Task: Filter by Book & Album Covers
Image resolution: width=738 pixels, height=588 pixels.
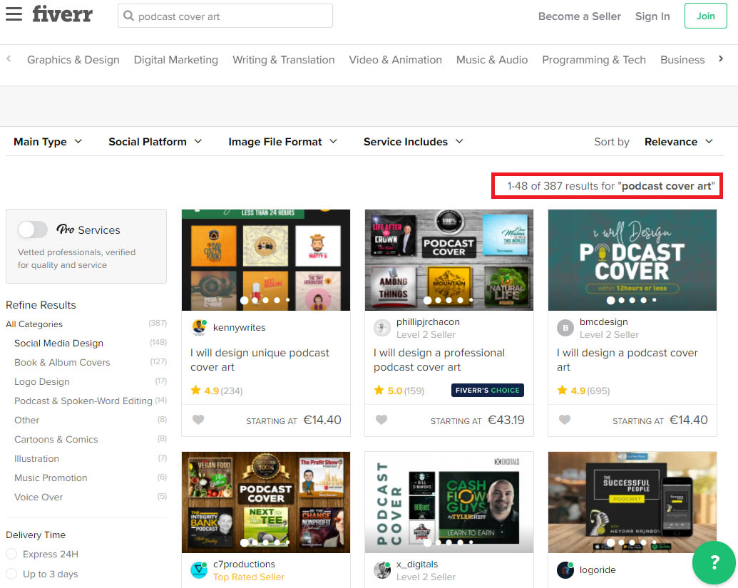Action: tap(62, 362)
